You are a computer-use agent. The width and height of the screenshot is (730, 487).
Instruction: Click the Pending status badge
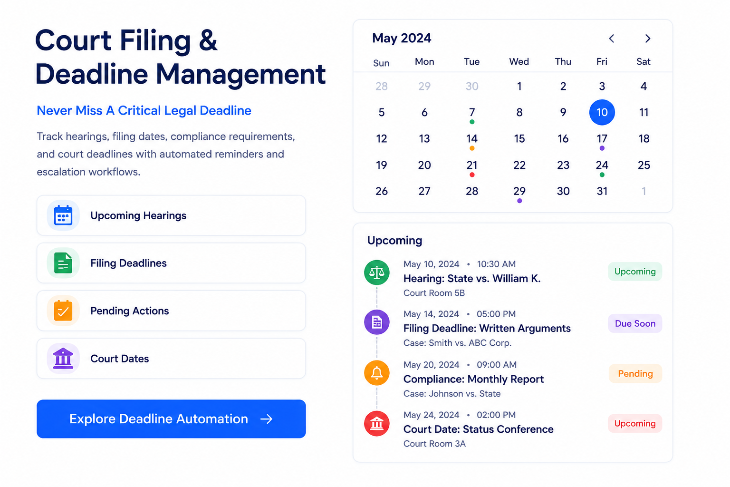635,373
